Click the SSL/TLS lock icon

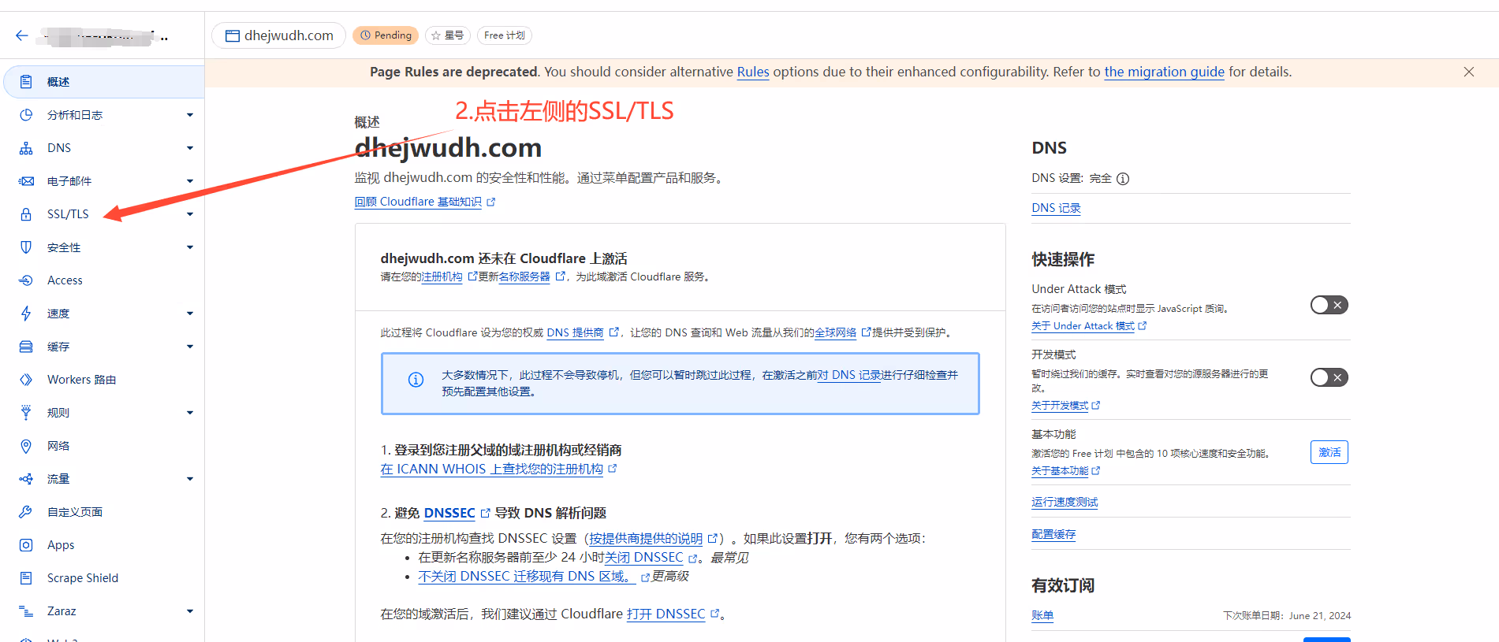[26, 214]
